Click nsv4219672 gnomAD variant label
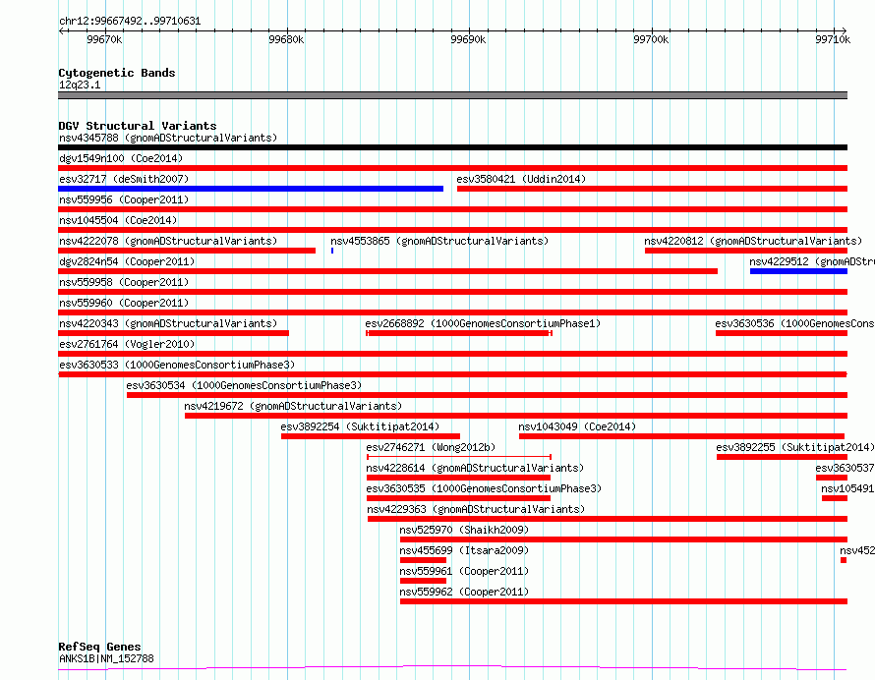The height and width of the screenshot is (680, 875). pos(293,406)
